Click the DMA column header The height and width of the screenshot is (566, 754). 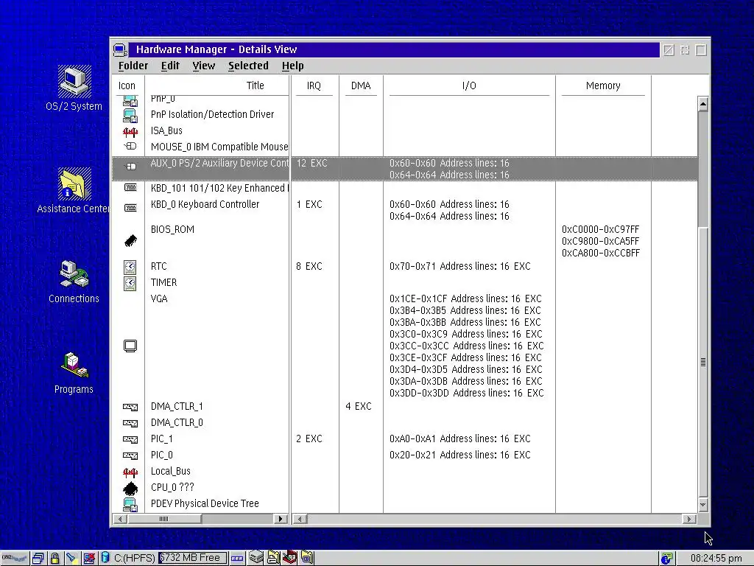click(x=361, y=85)
